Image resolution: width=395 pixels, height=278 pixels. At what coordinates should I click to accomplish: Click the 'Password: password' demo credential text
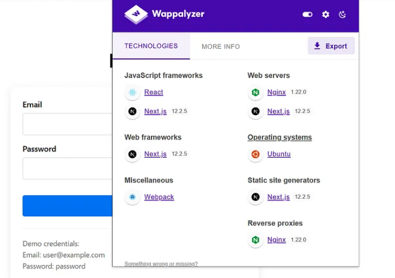coord(54,266)
